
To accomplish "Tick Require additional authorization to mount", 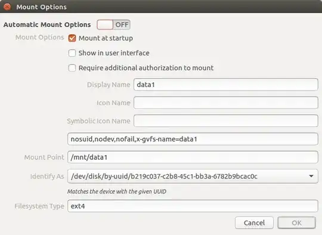I will click(72, 68).
